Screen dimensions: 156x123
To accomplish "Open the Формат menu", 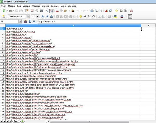I will click(x=36, y=6).
